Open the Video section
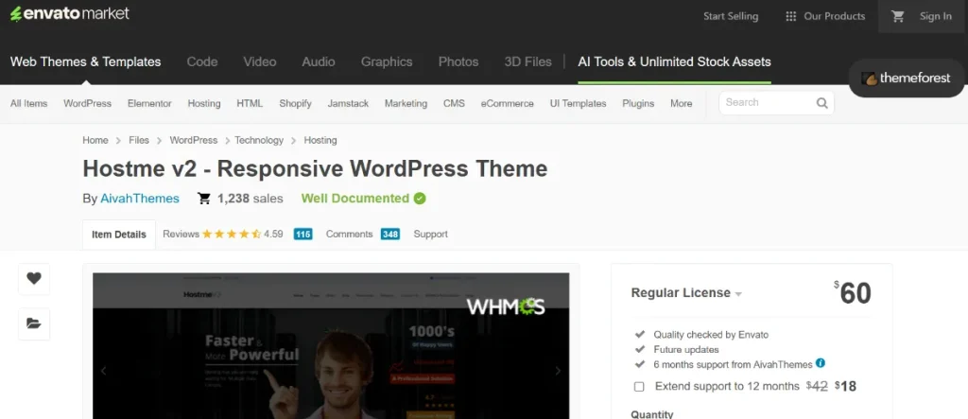Screen dimensions: 968x419 tap(260, 61)
